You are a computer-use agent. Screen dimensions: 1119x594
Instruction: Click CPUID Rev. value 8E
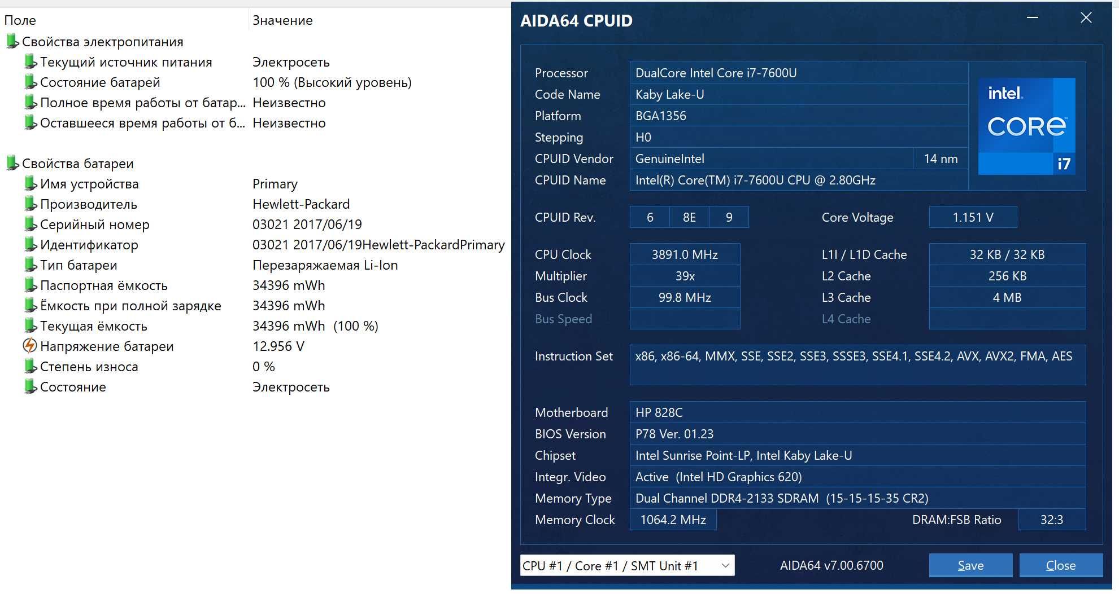pyautogui.click(x=689, y=217)
